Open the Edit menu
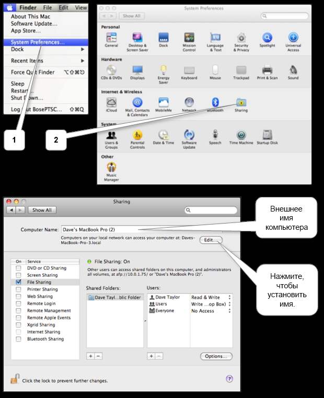The height and width of the screenshot is (398, 324). [63, 8]
